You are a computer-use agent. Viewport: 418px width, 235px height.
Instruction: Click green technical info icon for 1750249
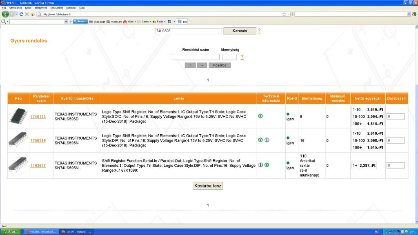260,140
